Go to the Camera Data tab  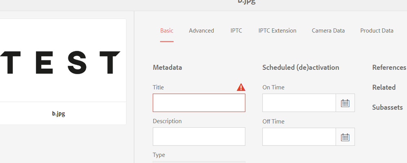[328, 30]
